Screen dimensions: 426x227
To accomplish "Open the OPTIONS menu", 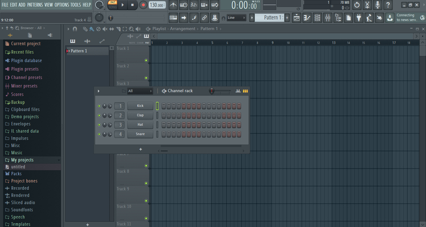I will (x=62, y=5).
